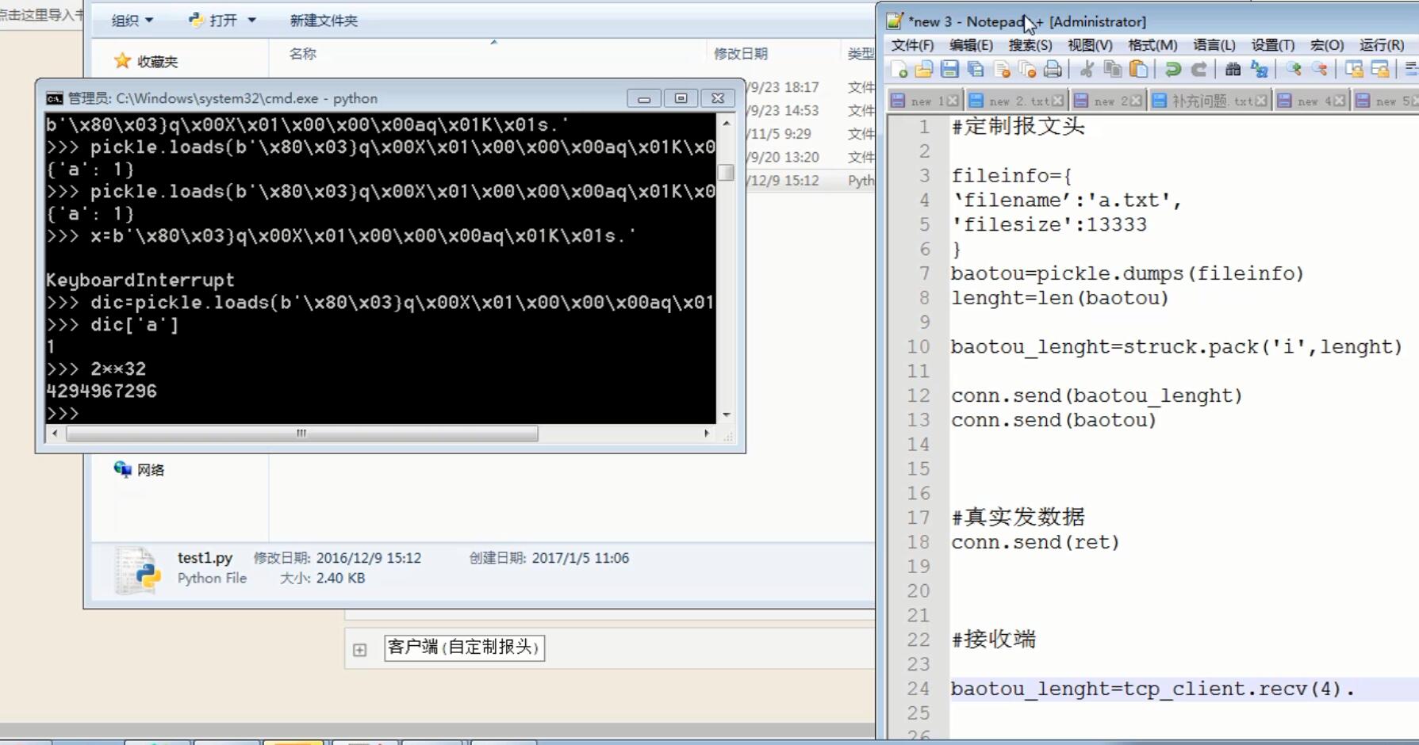Click the 客户端(自定制报头) text box
1419x745 pixels.
464,648
